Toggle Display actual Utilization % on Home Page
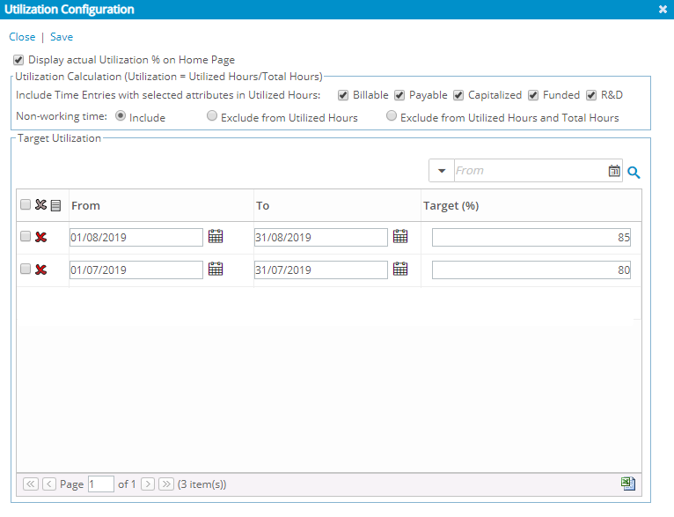The height and width of the screenshot is (517, 674). click(18, 60)
